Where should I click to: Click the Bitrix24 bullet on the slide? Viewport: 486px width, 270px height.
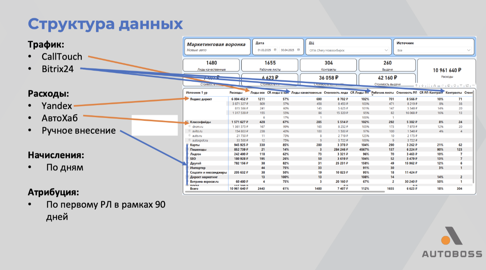click(57, 69)
